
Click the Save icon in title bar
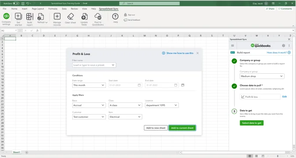coord(23,4)
